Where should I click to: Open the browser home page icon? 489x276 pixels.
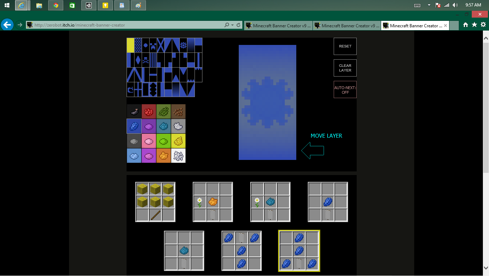pos(466,25)
